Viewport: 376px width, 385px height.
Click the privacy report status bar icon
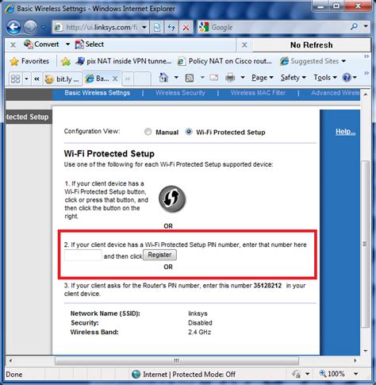pyautogui.click(x=297, y=374)
